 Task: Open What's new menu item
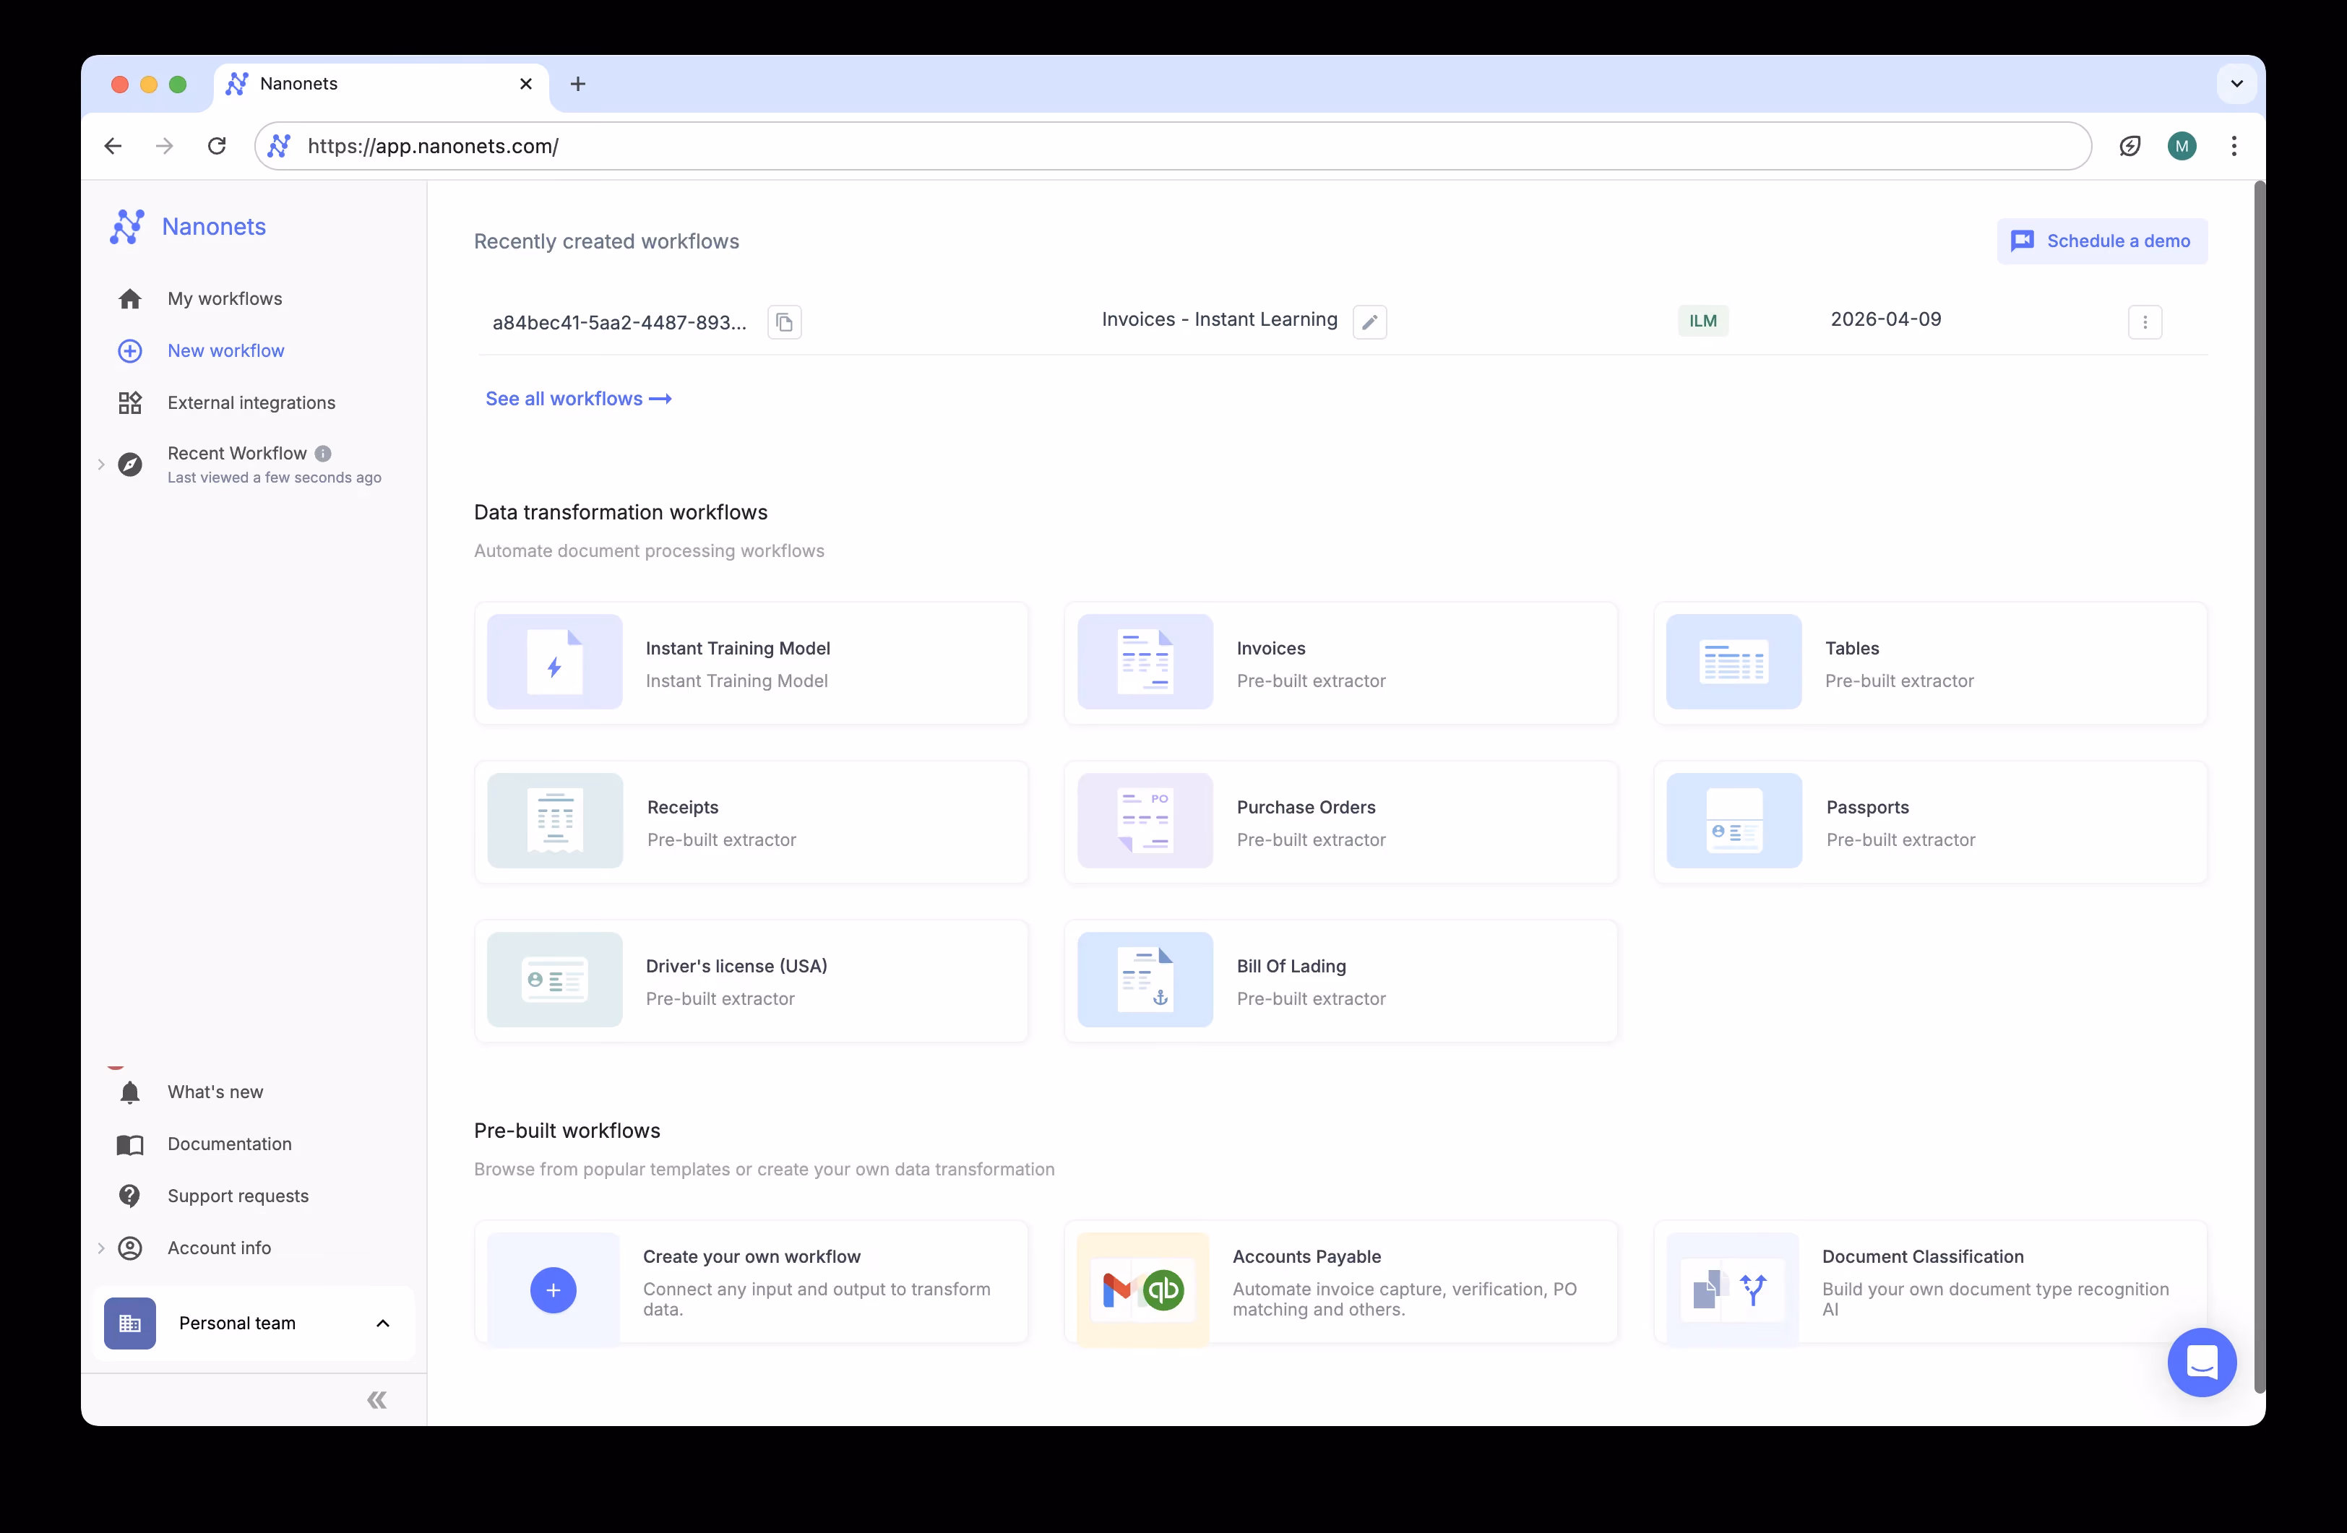pyautogui.click(x=215, y=1092)
